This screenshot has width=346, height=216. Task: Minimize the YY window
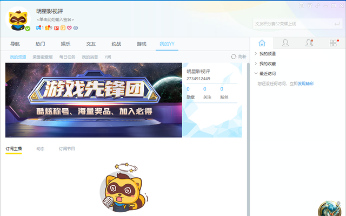pyautogui.click(x=325, y=6)
